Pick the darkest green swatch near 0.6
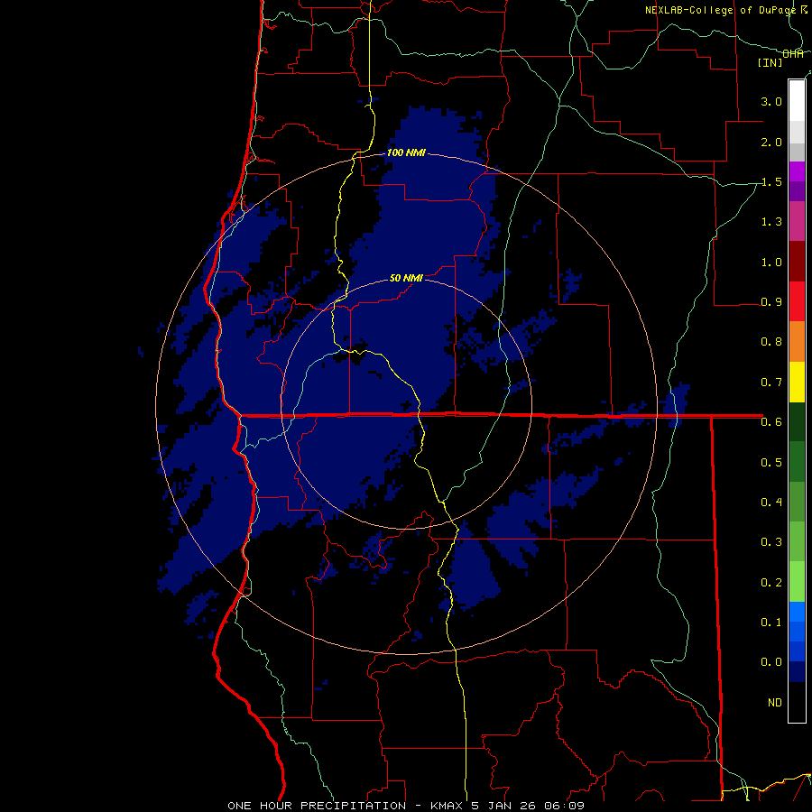Screen dimensions: 812x812 [x=797, y=422]
